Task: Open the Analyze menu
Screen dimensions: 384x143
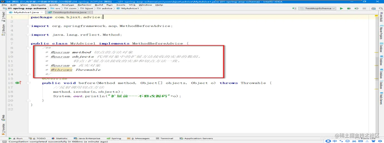Action: point(68,5)
